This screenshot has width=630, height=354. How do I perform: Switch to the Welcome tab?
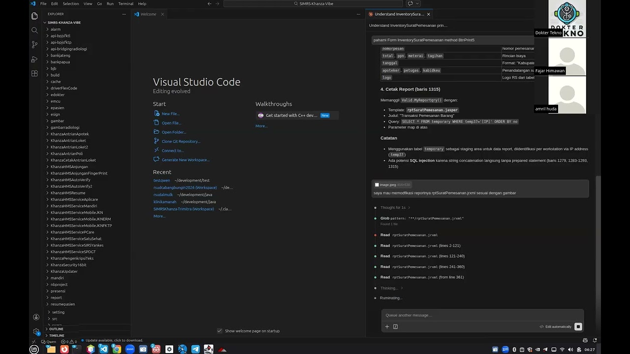(x=148, y=14)
